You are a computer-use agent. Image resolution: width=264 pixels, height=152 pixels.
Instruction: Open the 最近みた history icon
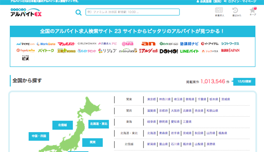click(x=237, y=12)
